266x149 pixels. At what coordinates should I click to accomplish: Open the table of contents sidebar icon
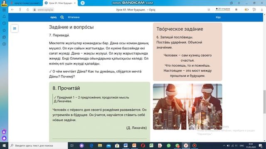tap(15, 29)
